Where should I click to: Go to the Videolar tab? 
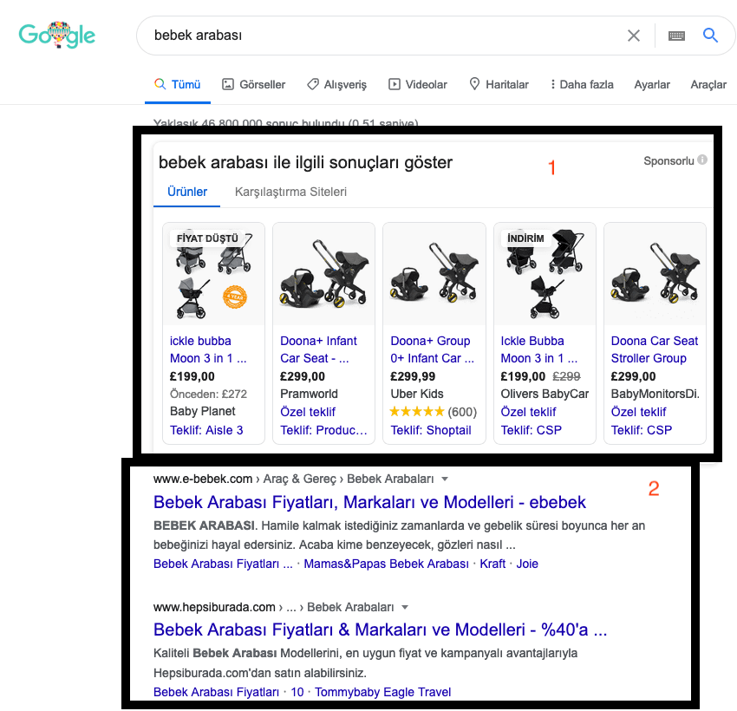click(417, 85)
